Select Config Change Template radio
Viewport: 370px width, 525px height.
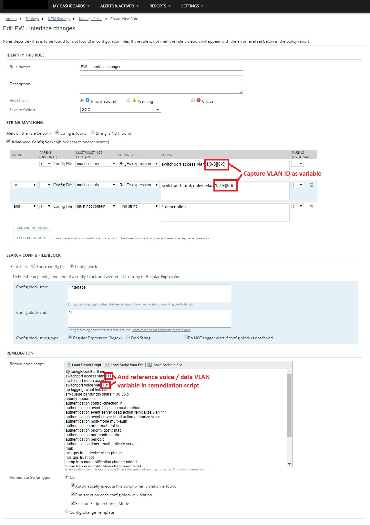[67, 512]
